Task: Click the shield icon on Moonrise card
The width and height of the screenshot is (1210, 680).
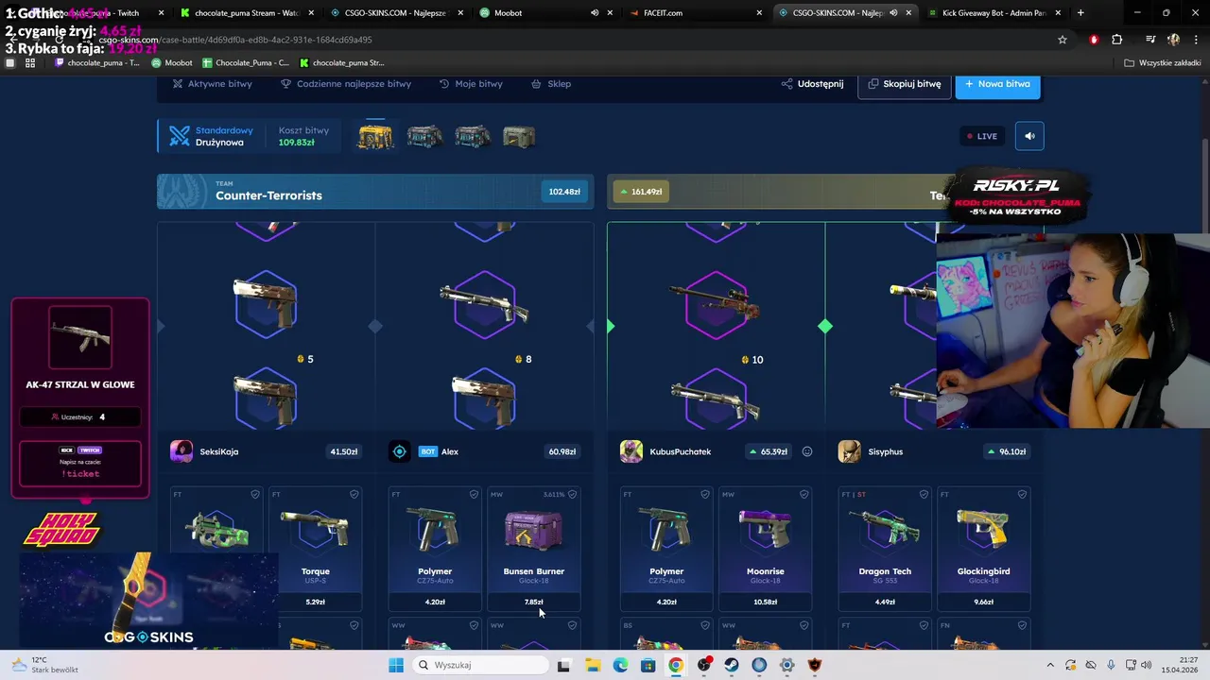Action: (x=804, y=494)
